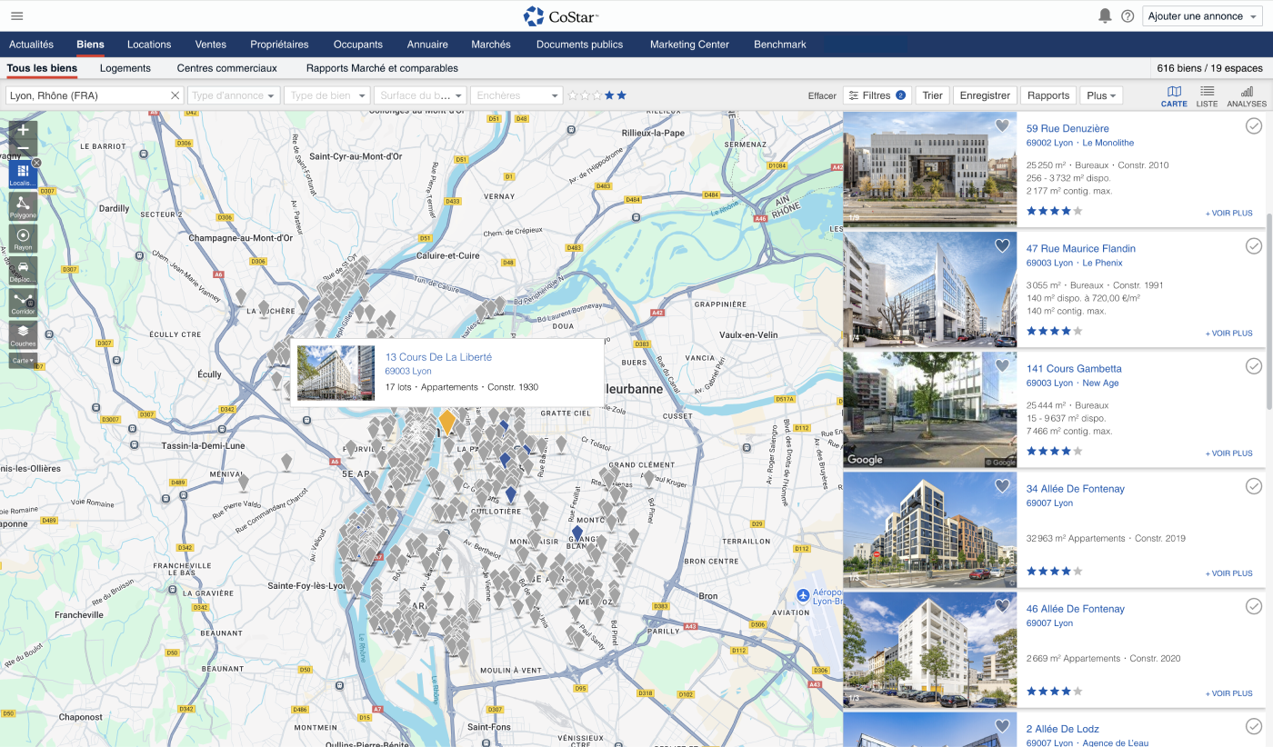Switch to the Centres commerciaux tab
Screen dimensions: 1273x747
pyautogui.click(x=226, y=68)
